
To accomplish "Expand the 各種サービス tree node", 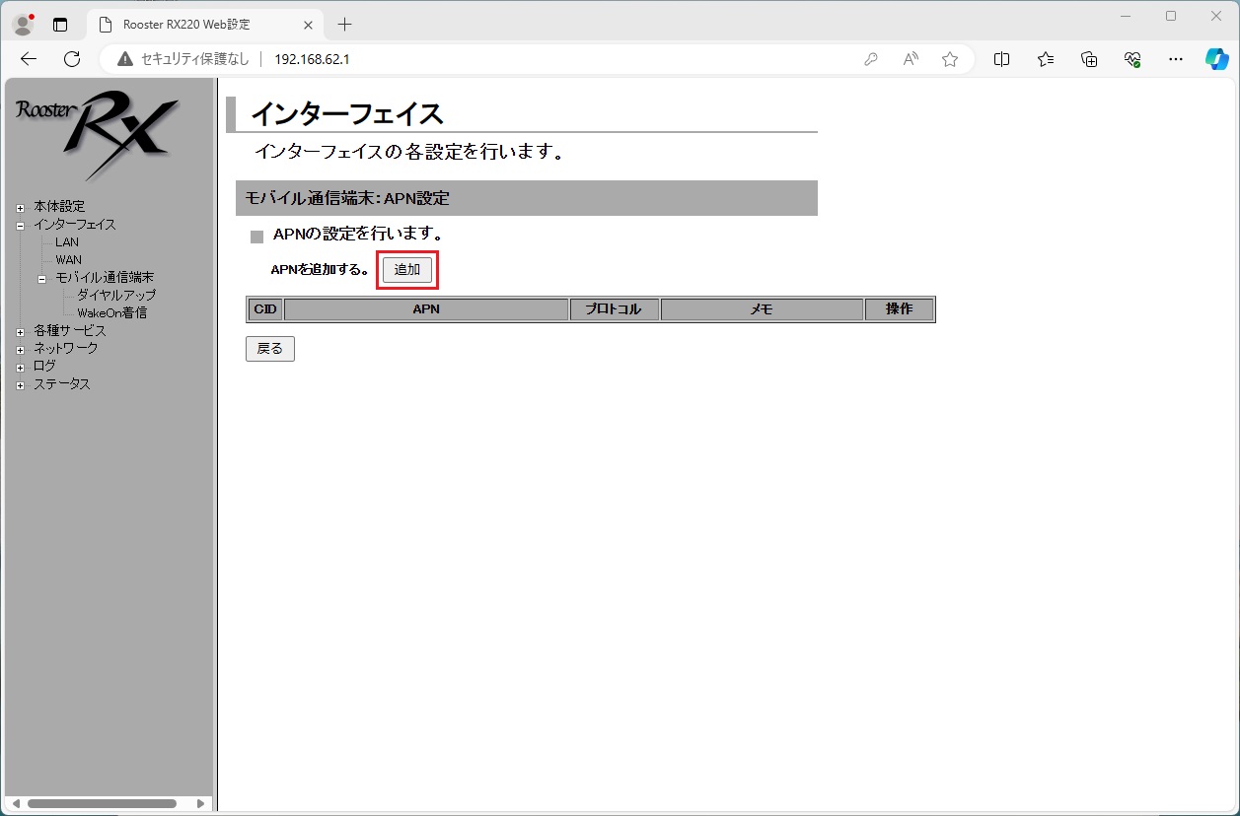I will point(20,332).
